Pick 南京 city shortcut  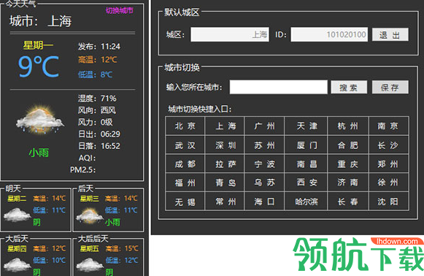point(389,126)
